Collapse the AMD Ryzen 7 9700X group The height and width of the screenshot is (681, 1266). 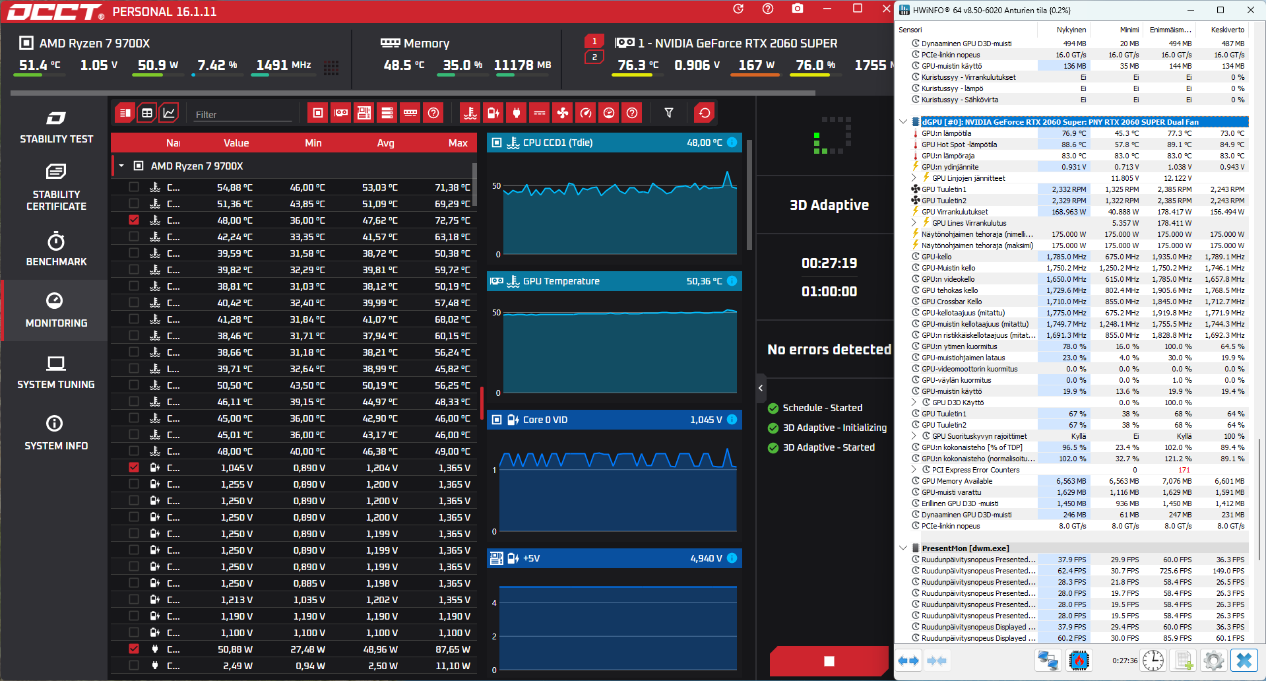click(x=121, y=166)
